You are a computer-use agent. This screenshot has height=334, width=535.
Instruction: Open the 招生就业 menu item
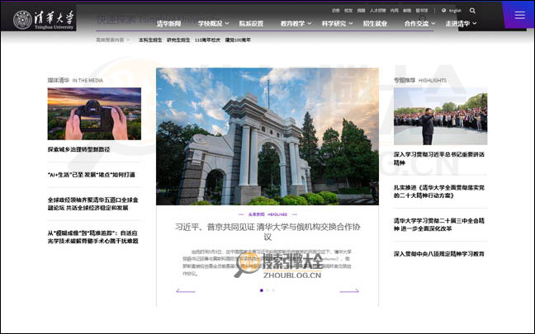point(375,24)
